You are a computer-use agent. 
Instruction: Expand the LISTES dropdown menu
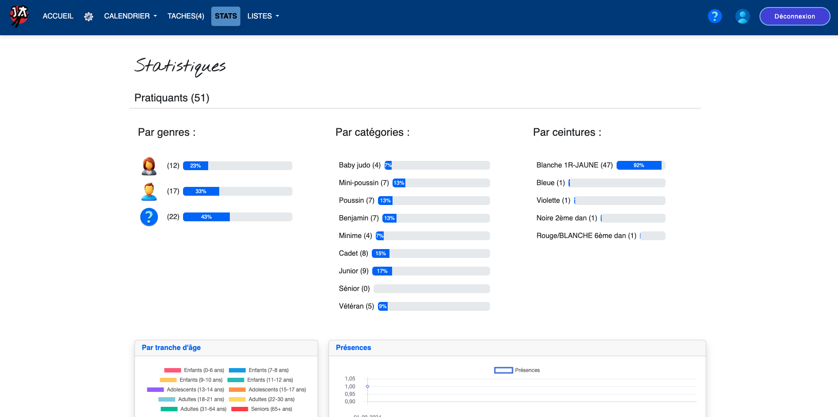(263, 16)
